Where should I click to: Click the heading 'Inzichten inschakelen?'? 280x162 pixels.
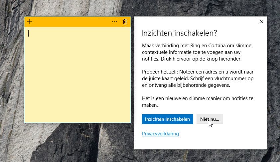click(x=179, y=33)
